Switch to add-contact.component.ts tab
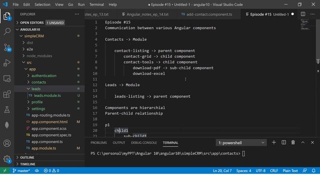 [209, 14]
